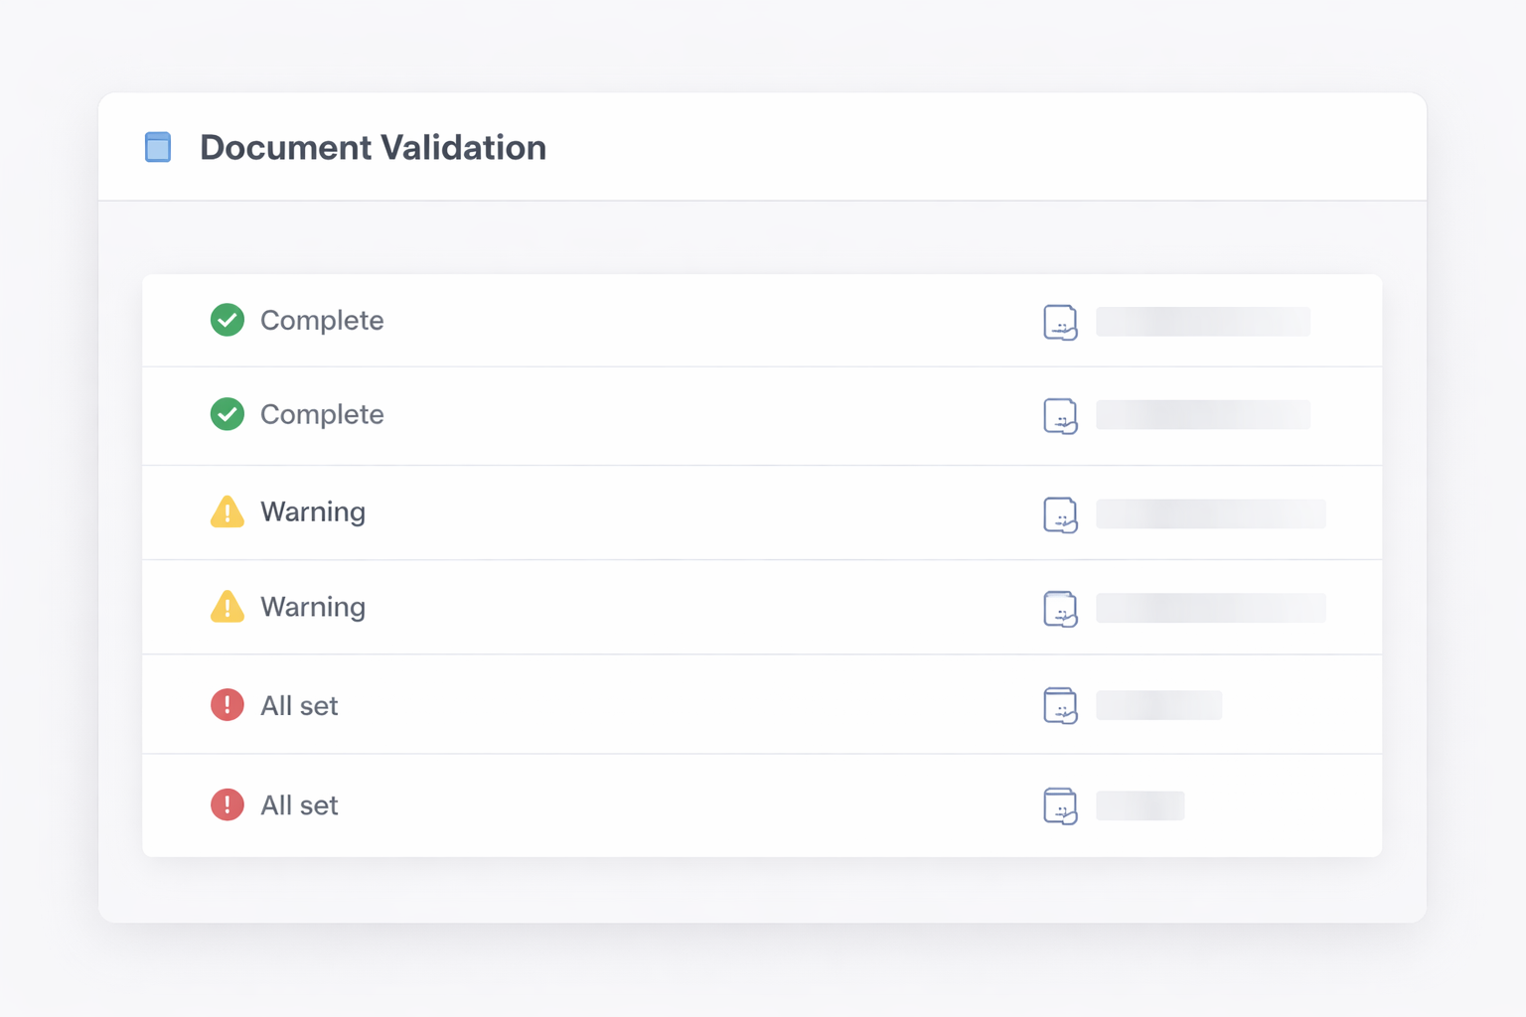This screenshot has width=1526, height=1017.
Task: Select the second Warning label
Action: coord(313,607)
